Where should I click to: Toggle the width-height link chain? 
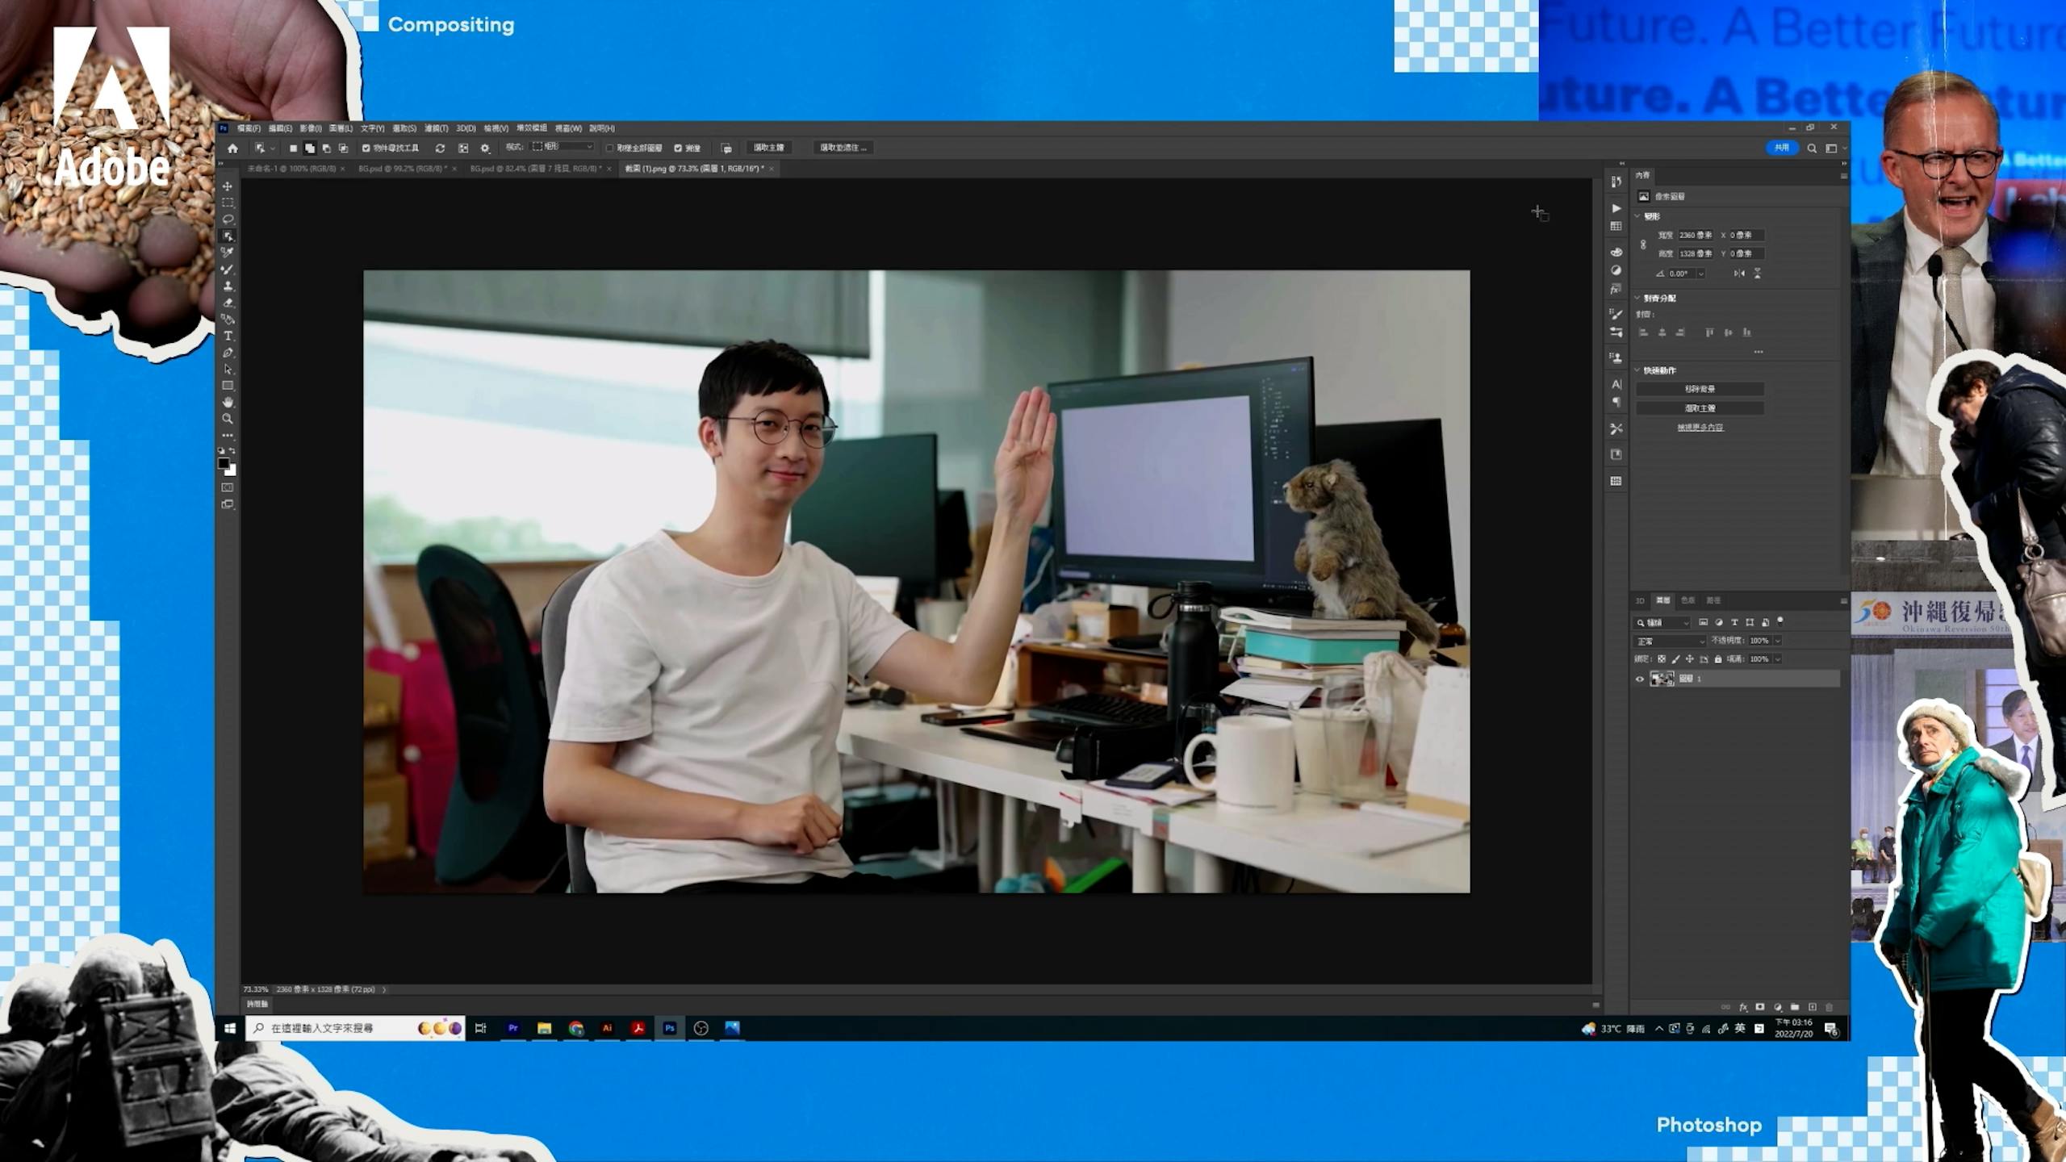click(x=1643, y=245)
